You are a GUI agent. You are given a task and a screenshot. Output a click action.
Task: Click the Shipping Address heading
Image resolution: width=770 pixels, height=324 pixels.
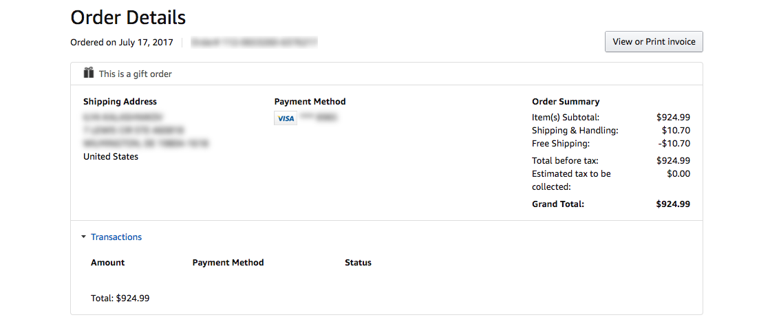pos(120,102)
